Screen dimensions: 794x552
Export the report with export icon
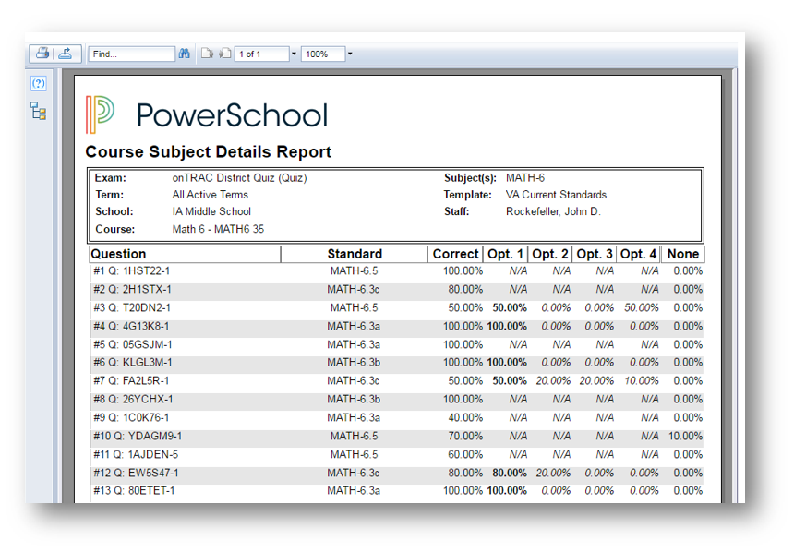[x=65, y=54]
